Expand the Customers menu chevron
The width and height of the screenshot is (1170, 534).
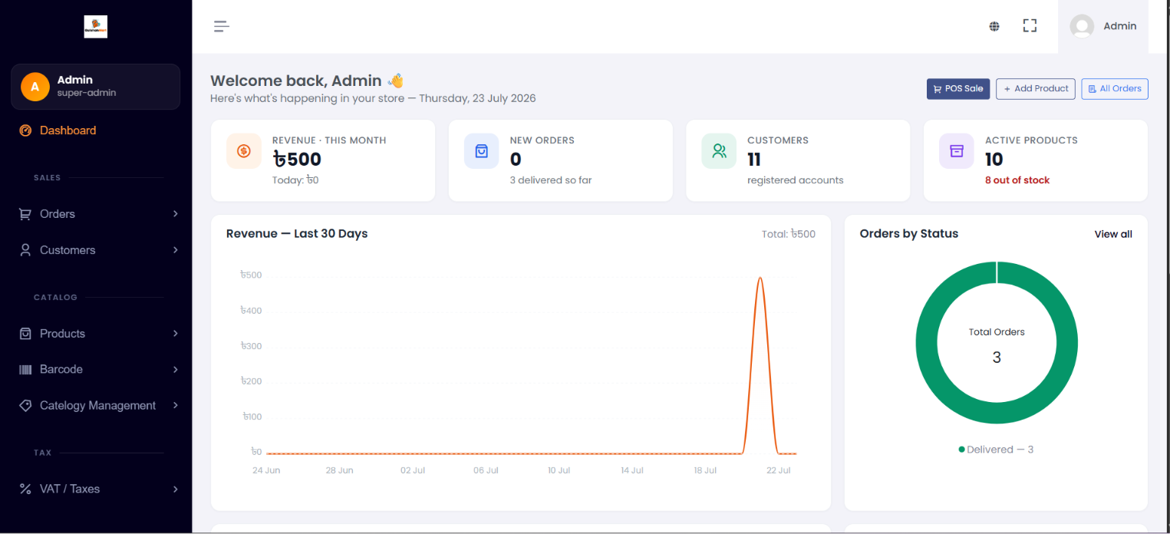[176, 250]
